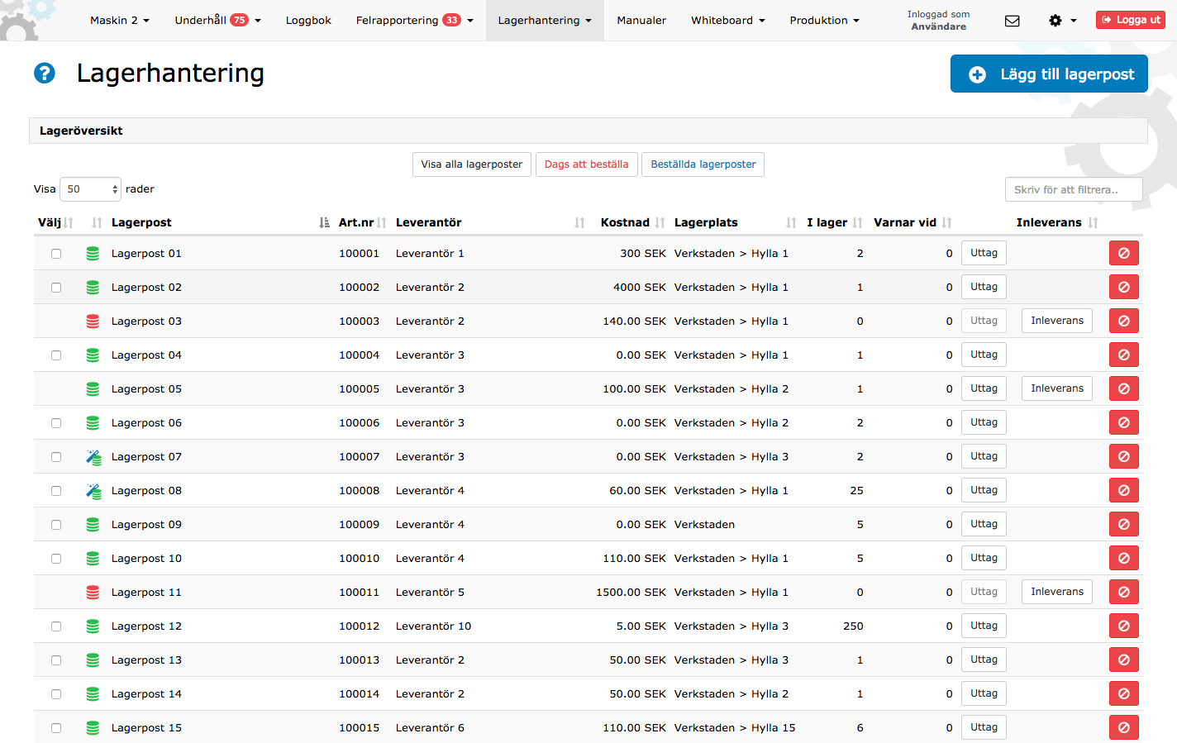Sort by Varnar vid column header
Screen dimensions: 1177x743
(913, 222)
